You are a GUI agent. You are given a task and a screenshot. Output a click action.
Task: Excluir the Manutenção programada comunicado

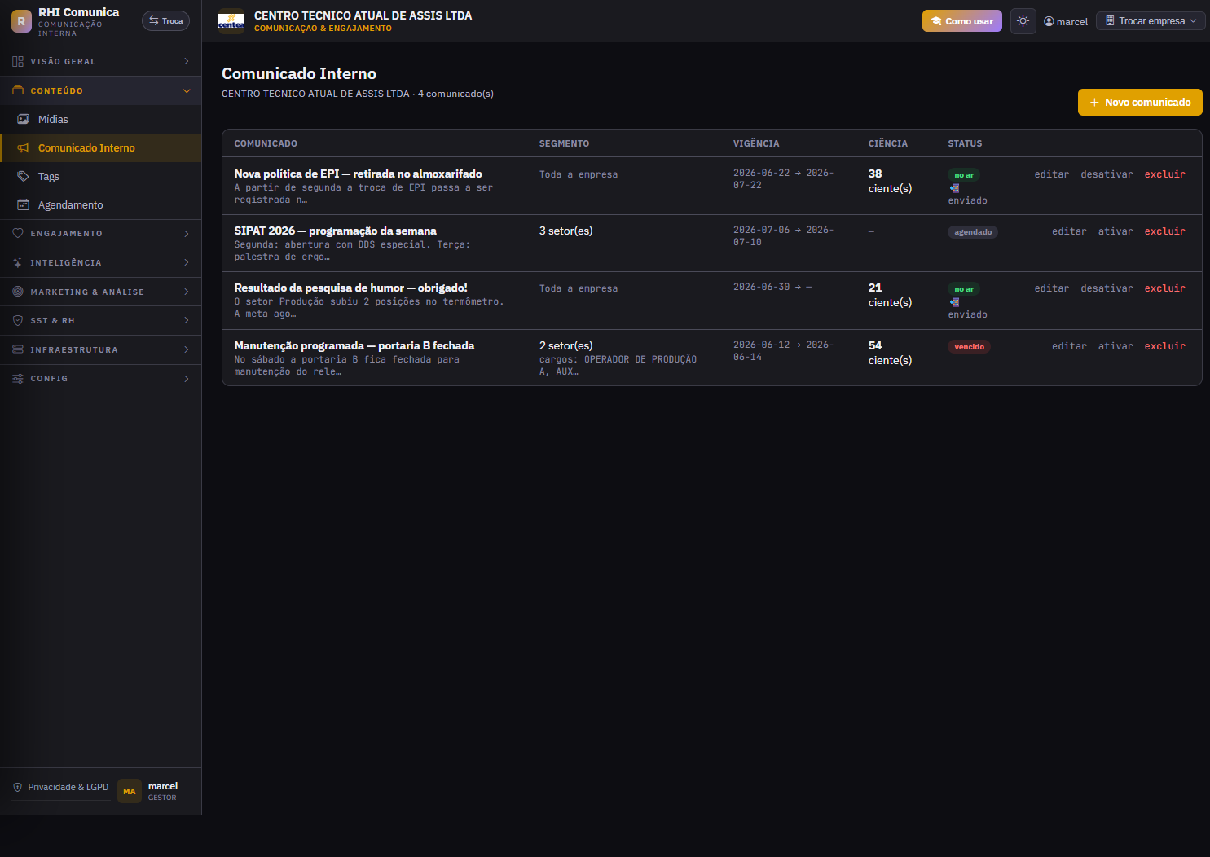point(1164,346)
